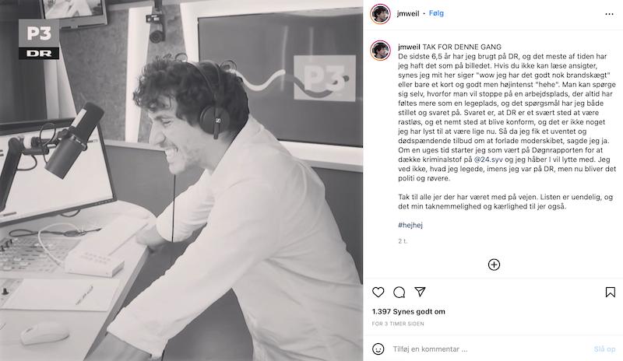View the 1.397 Synes godt om likes
Image resolution: width=623 pixels, height=361 pixels.
408,312
